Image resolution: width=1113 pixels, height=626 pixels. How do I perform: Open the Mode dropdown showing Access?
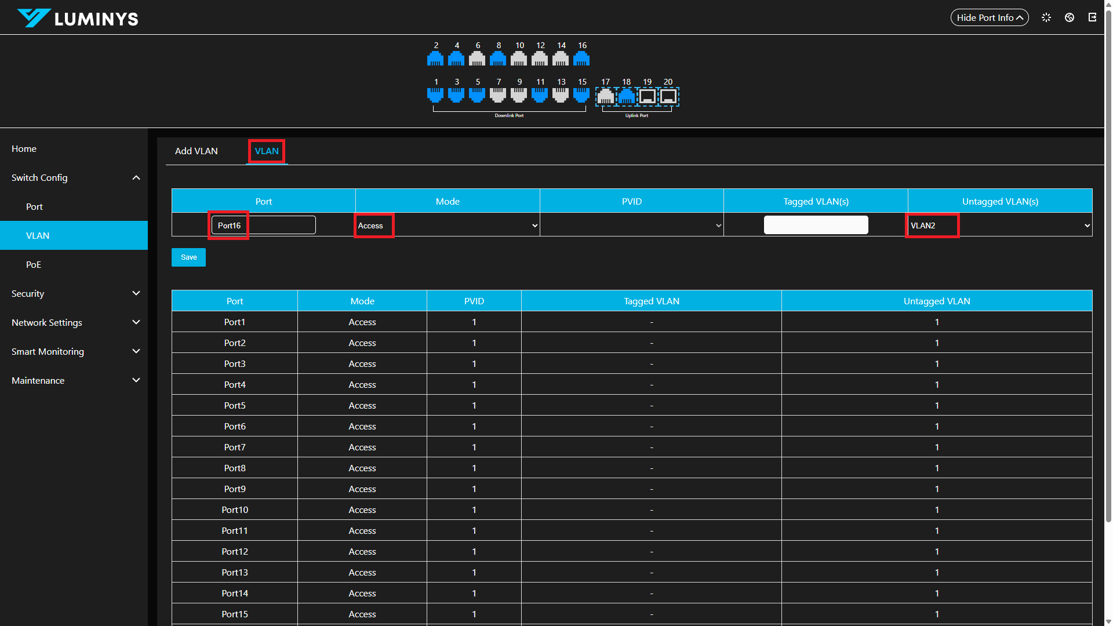tap(448, 225)
